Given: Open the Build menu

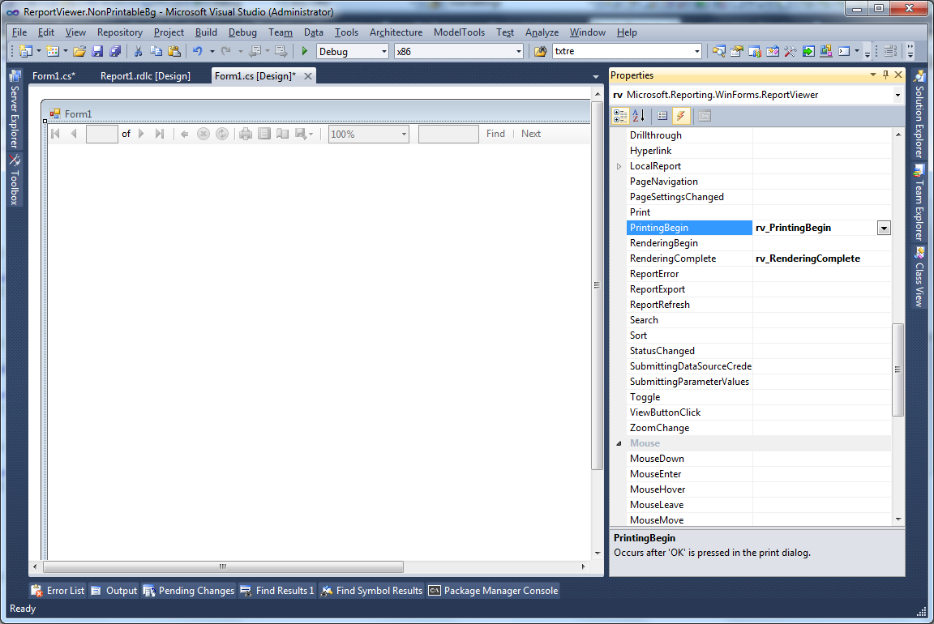Looking at the screenshot, I should click(206, 32).
